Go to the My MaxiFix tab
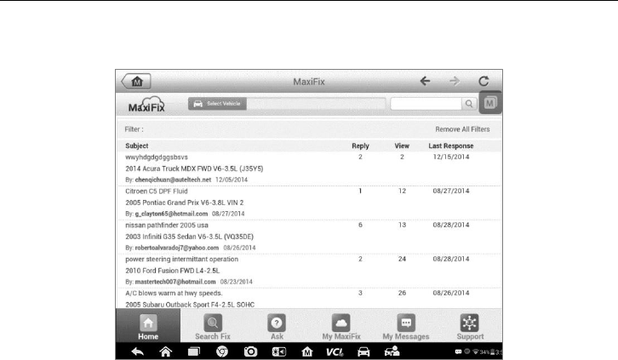618x360 pixels. (x=341, y=326)
